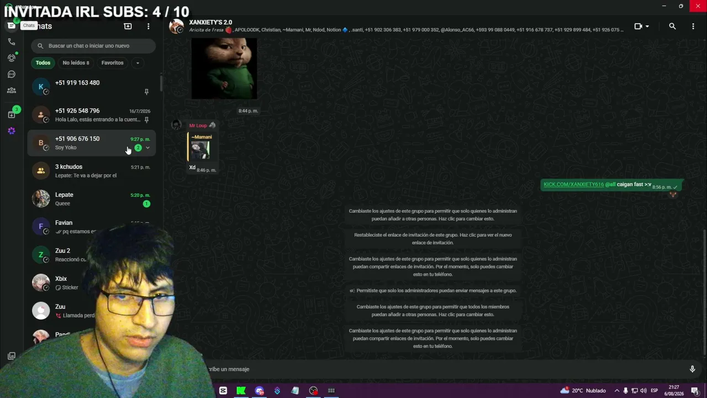This screenshot has width=707, height=398.
Task: Click the pin icon on +51 919 163 480
Action: click(146, 92)
